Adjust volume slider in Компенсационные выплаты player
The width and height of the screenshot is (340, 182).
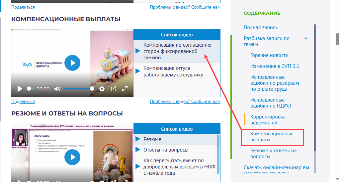pyautogui.click(x=79, y=89)
